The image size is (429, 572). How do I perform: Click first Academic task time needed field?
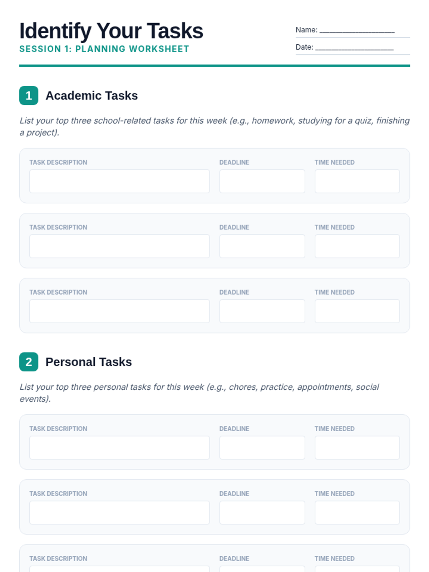click(357, 181)
